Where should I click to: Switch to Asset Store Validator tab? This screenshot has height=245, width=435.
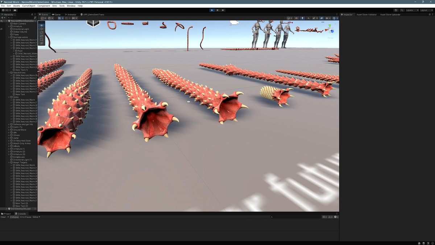367,15
